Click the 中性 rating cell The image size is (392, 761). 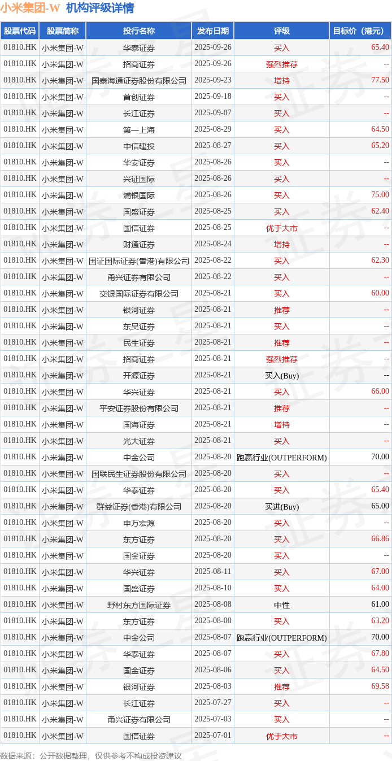coord(282,605)
